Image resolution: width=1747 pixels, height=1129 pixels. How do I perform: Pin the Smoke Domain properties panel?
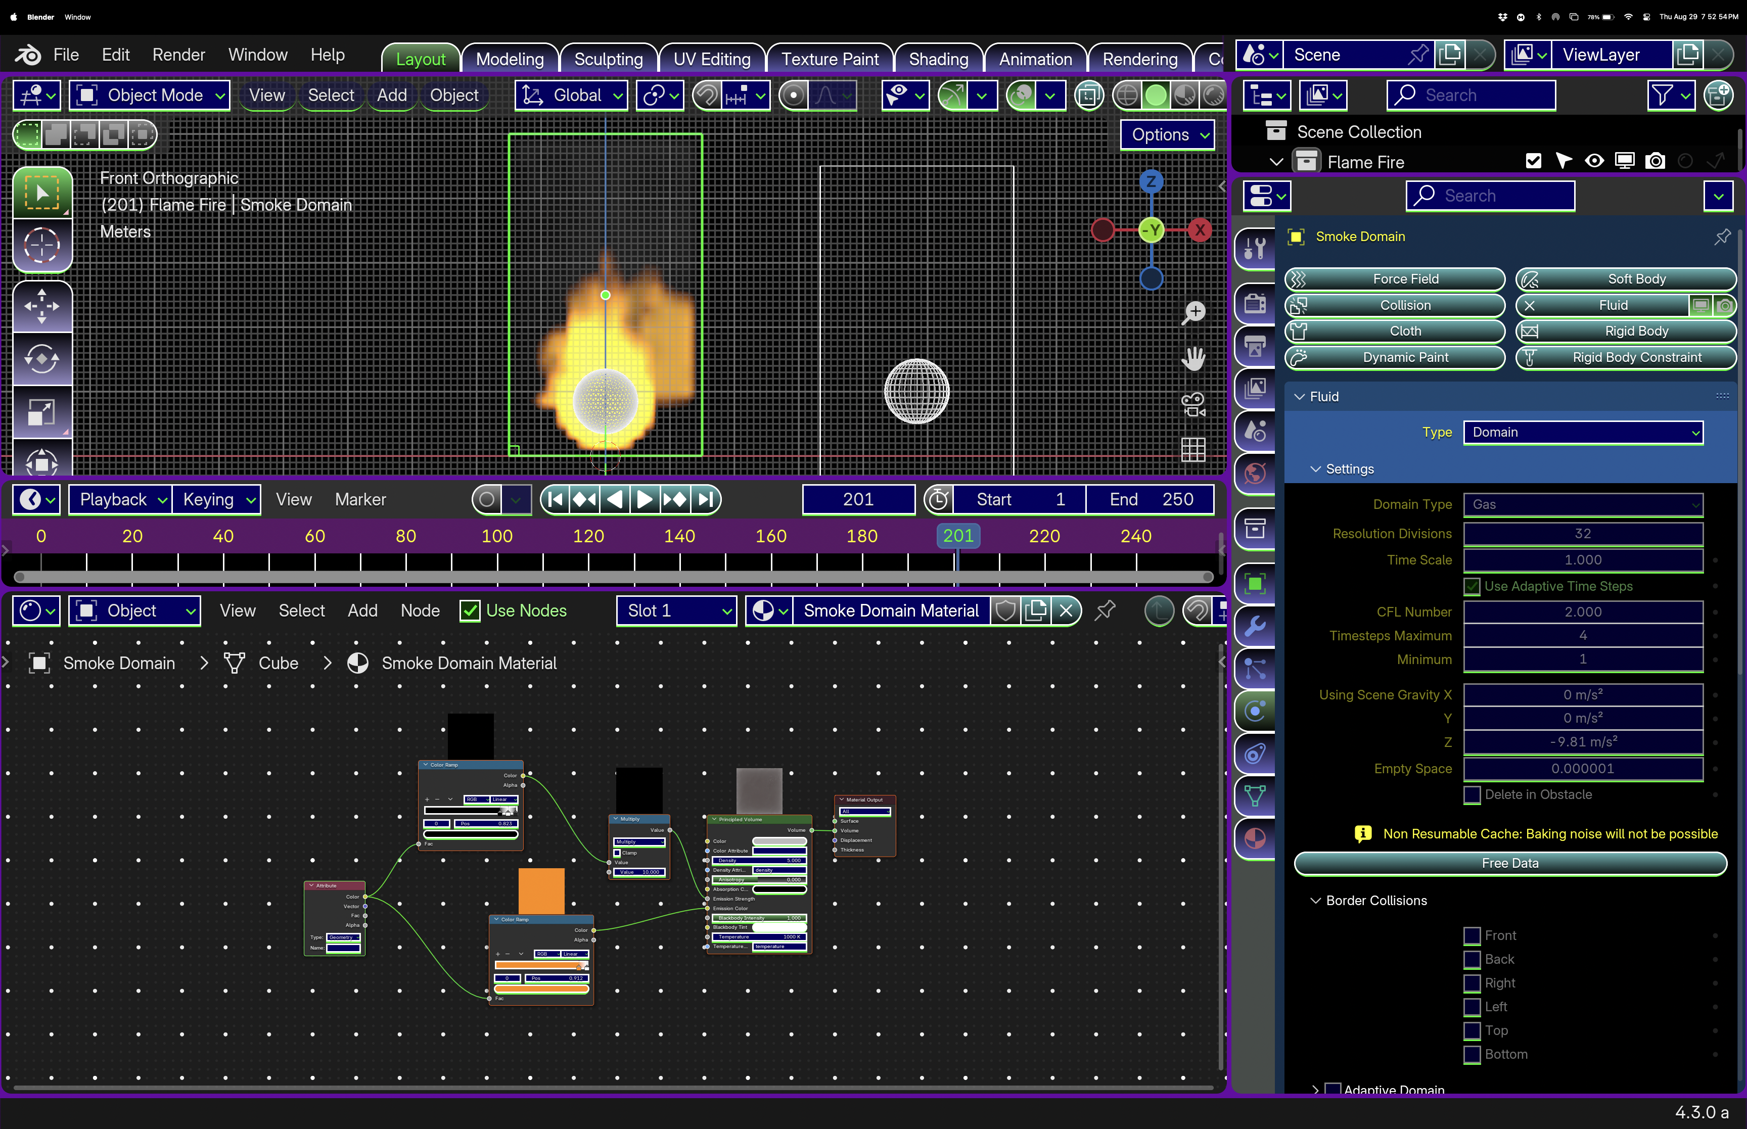pyautogui.click(x=1722, y=237)
